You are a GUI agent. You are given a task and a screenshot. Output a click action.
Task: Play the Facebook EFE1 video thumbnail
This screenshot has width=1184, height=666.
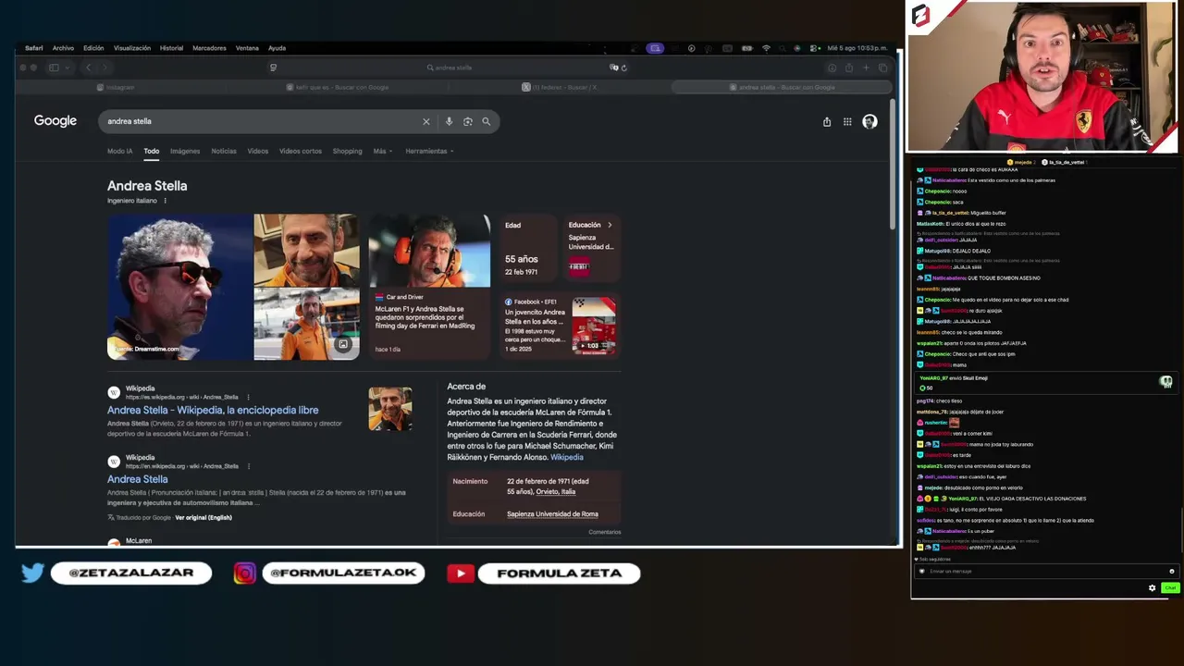[594, 326]
